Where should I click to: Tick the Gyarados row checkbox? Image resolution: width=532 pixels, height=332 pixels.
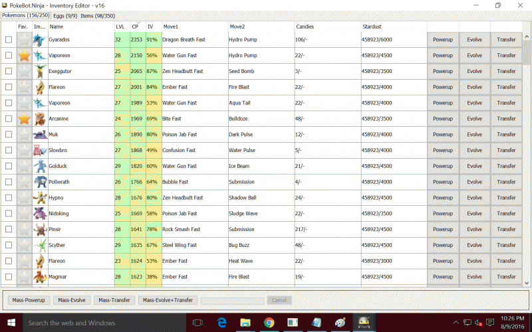(9, 40)
